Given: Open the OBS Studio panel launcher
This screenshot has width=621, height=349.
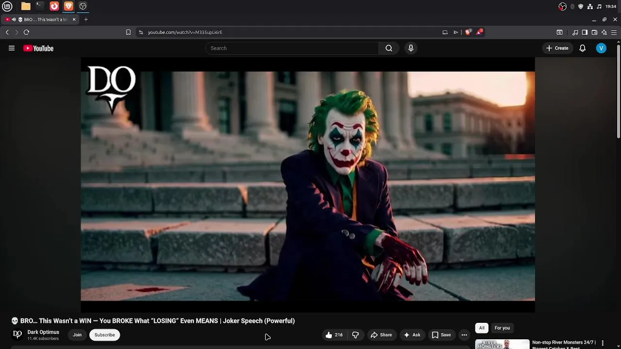Looking at the screenshot, I should [x=83, y=6].
